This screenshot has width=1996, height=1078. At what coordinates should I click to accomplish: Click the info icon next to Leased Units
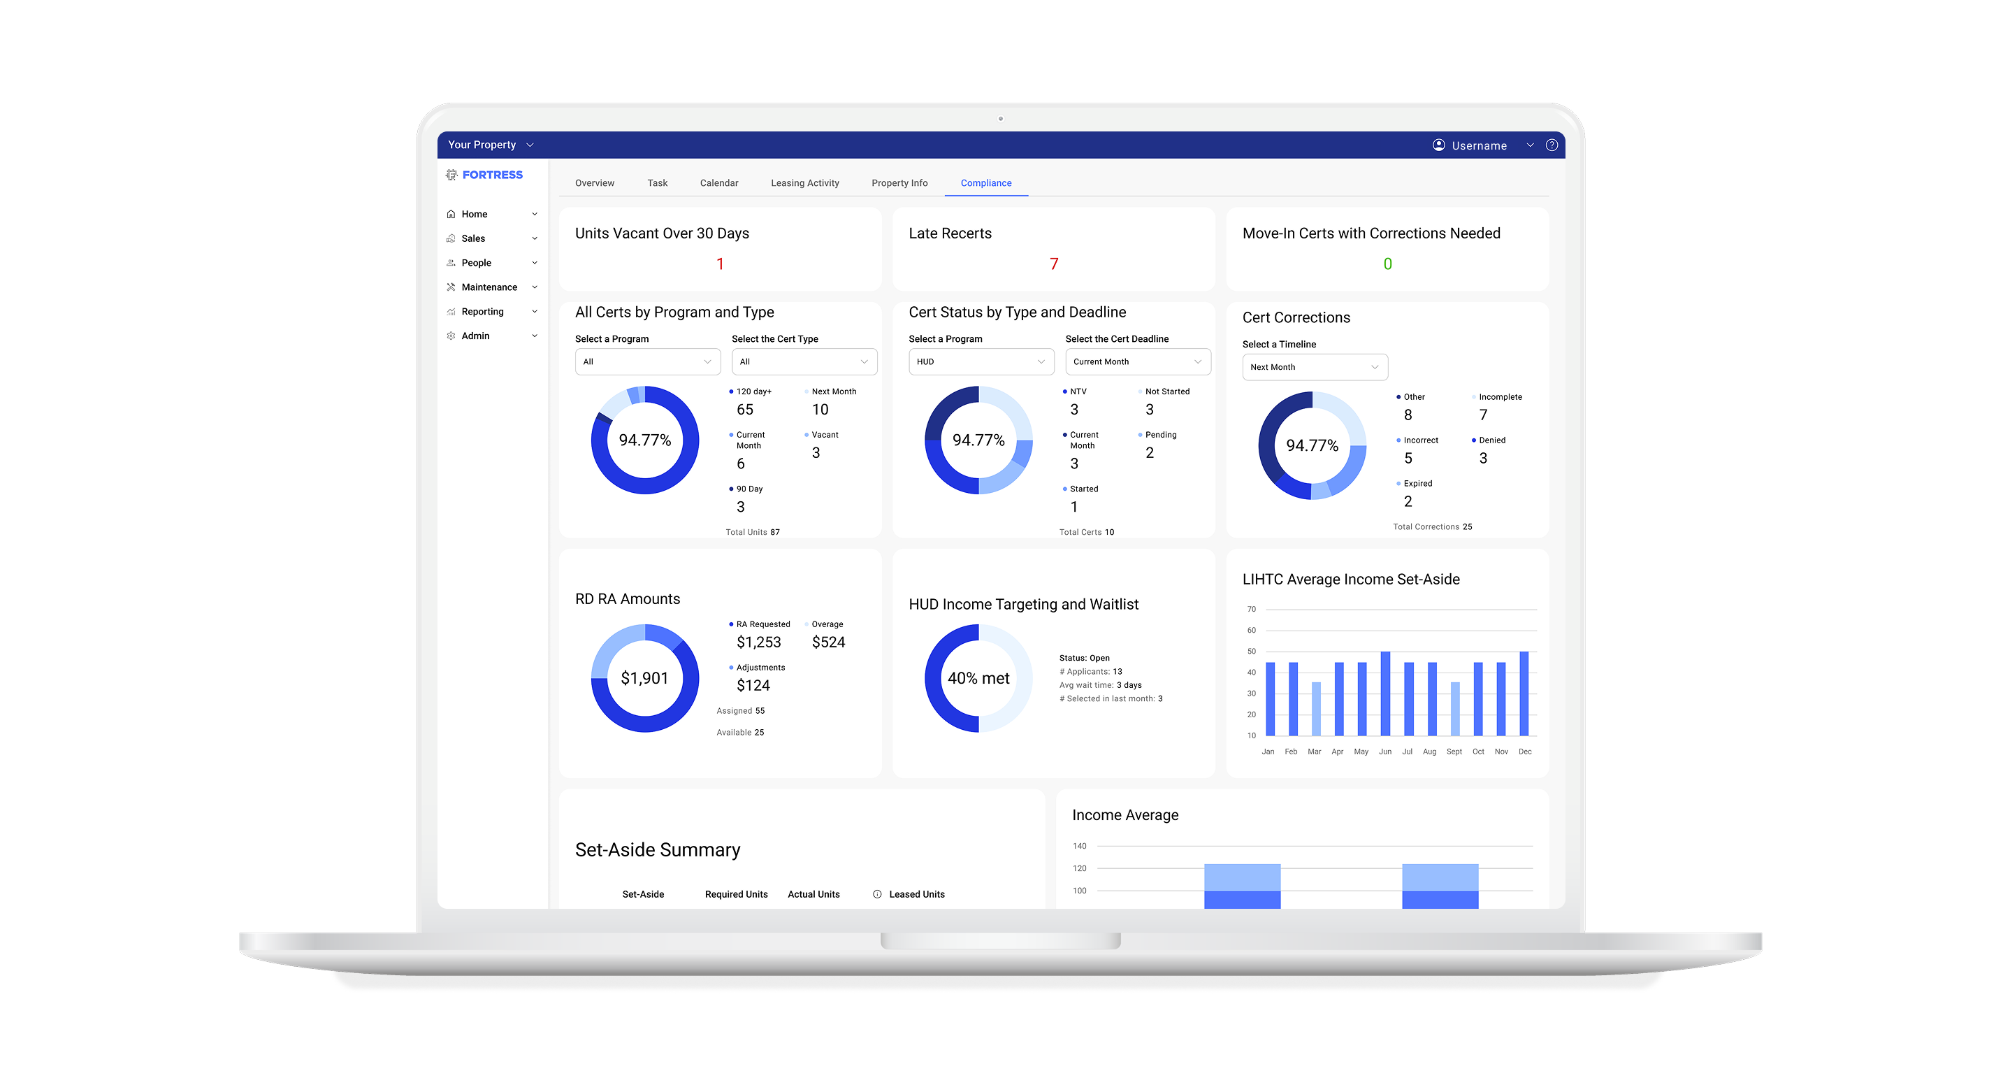pos(877,894)
